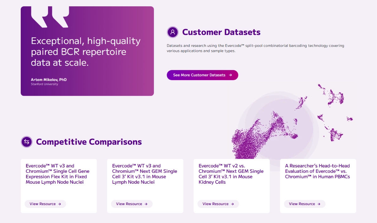
Task: Click arrow on See More Customer Datasets button
Action: (230, 75)
